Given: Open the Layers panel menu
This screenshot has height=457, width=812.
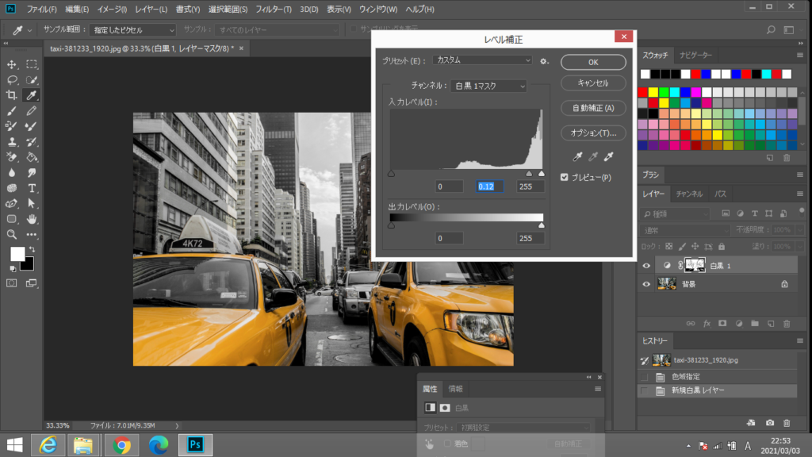Looking at the screenshot, I should (800, 194).
